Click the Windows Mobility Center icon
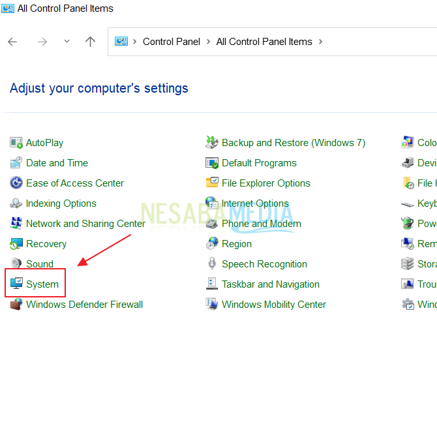This screenshot has width=437, height=437. click(x=212, y=304)
